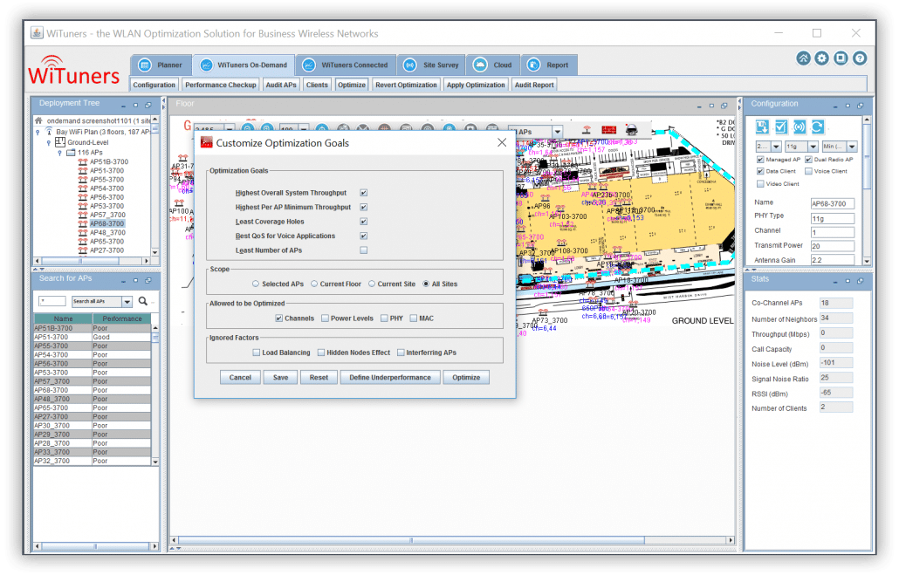Enable Least Number of APs goal
Viewport: 899px width, 575px height.
coord(363,250)
